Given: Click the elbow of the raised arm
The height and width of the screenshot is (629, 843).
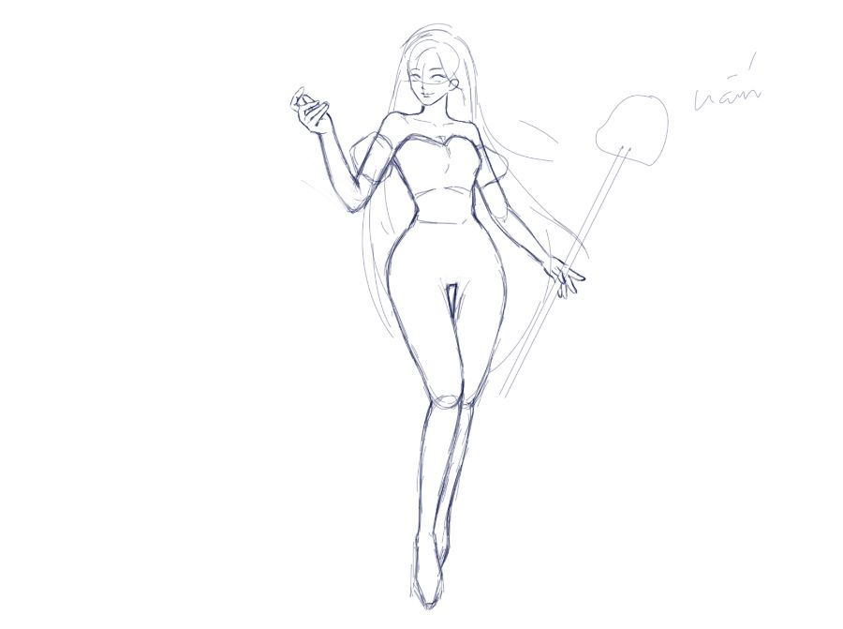Looking at the screenshot, I should 354,202.
